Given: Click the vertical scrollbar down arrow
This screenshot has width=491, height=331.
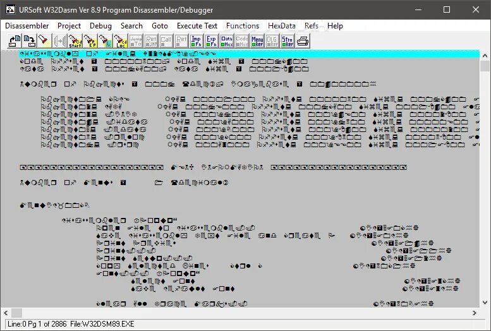Looking at the screenshot, I should point(485,303).
